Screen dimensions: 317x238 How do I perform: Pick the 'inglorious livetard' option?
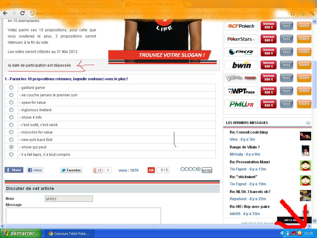click(x=11, y=110)
